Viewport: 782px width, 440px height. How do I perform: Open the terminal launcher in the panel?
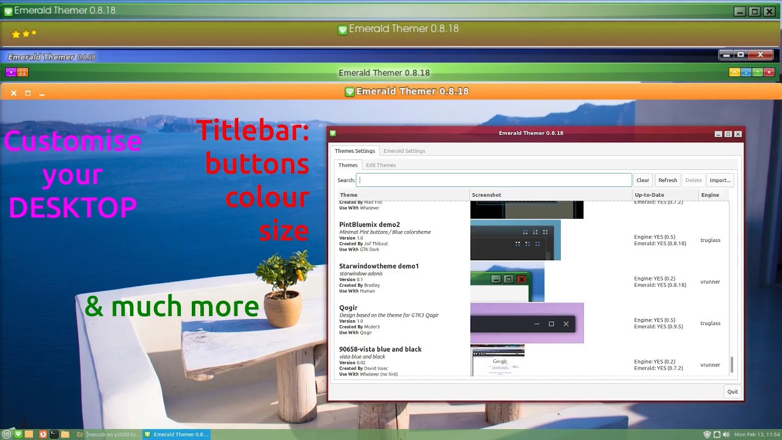[x=54, y=435]
